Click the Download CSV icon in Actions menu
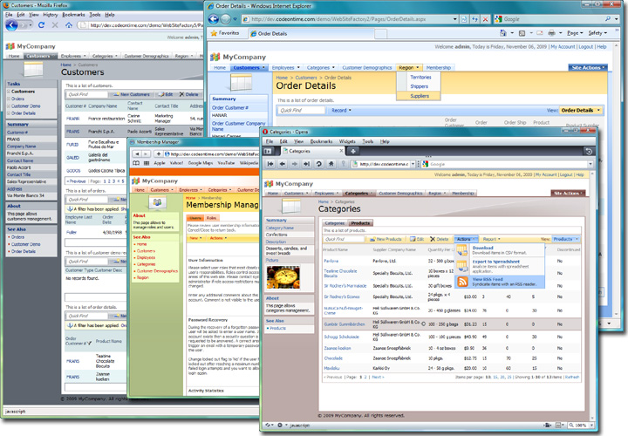The image size is (628, 436). pos(461,250)
